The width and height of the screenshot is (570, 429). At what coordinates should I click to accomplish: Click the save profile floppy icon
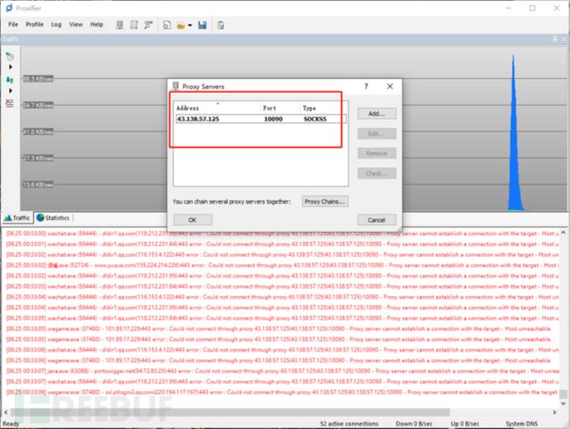[202, 25]
